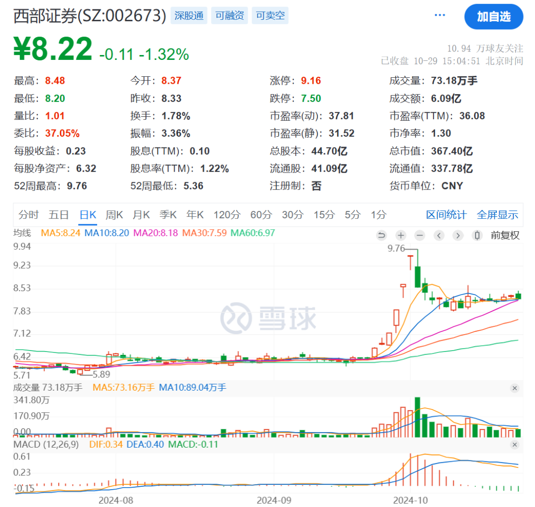535x507 pixels.
Task: Click the candlestick style icon next to 前复权
Action: point(477,236)
